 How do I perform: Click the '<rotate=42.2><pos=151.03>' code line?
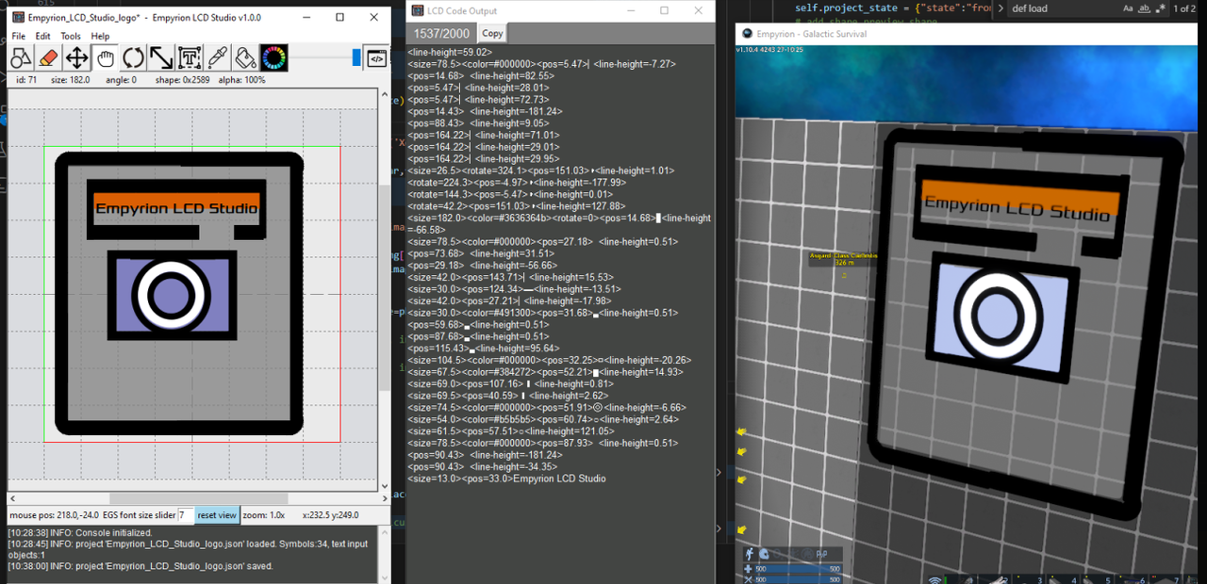(516, 205)
